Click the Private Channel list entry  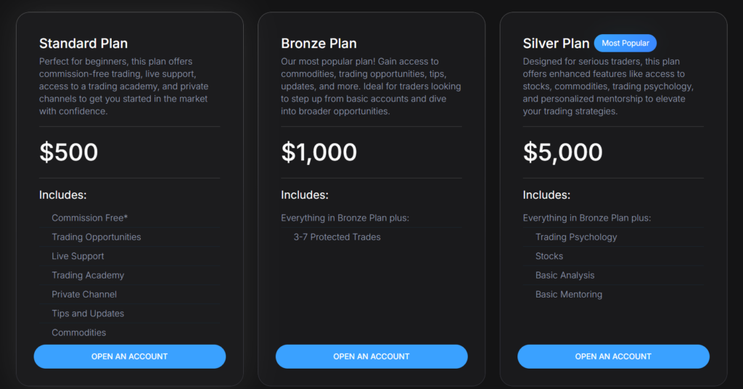tap(84, 294)
